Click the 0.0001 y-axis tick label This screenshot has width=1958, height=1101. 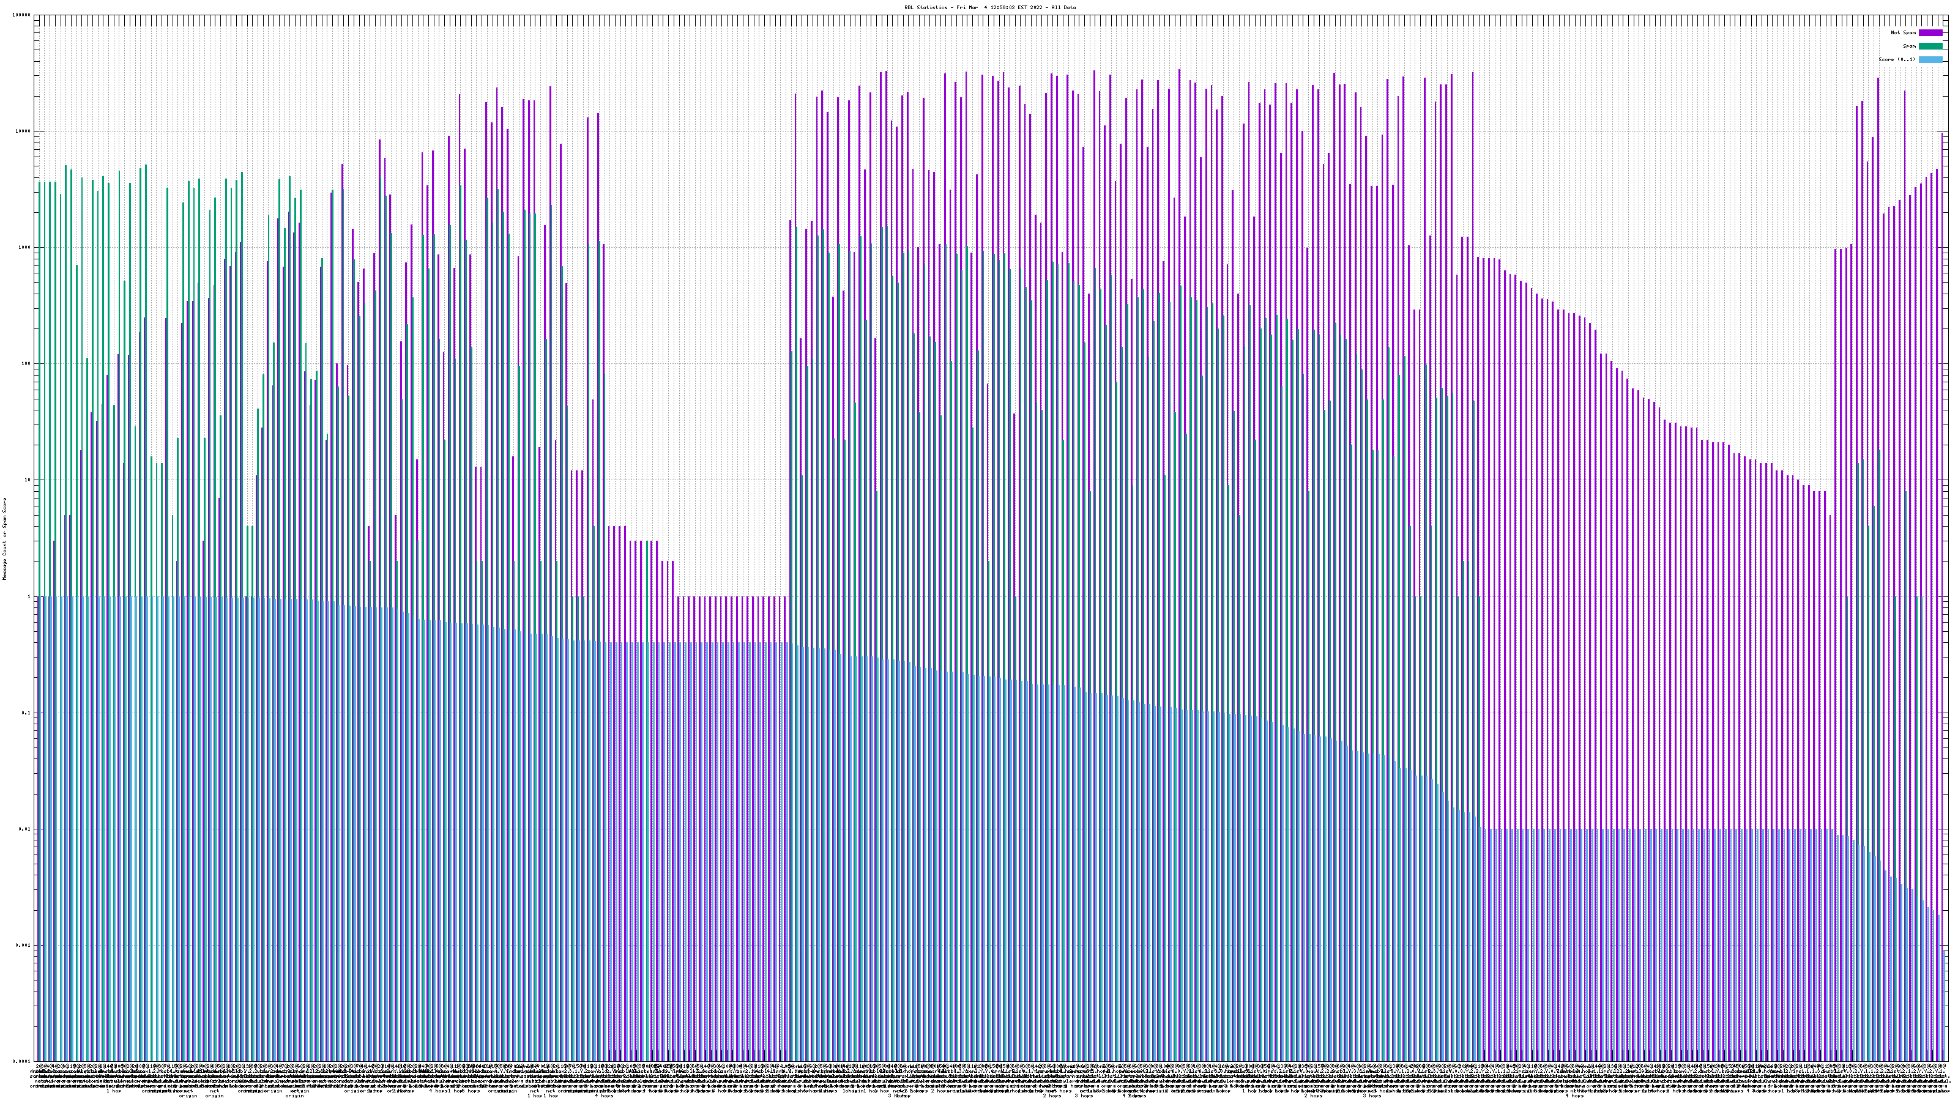pyautogui.click(x=22, y=1061)
